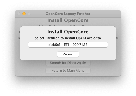Click the Select Partition to install OpenCore onto label
This screenshot has width=136, height=96.
68,38
